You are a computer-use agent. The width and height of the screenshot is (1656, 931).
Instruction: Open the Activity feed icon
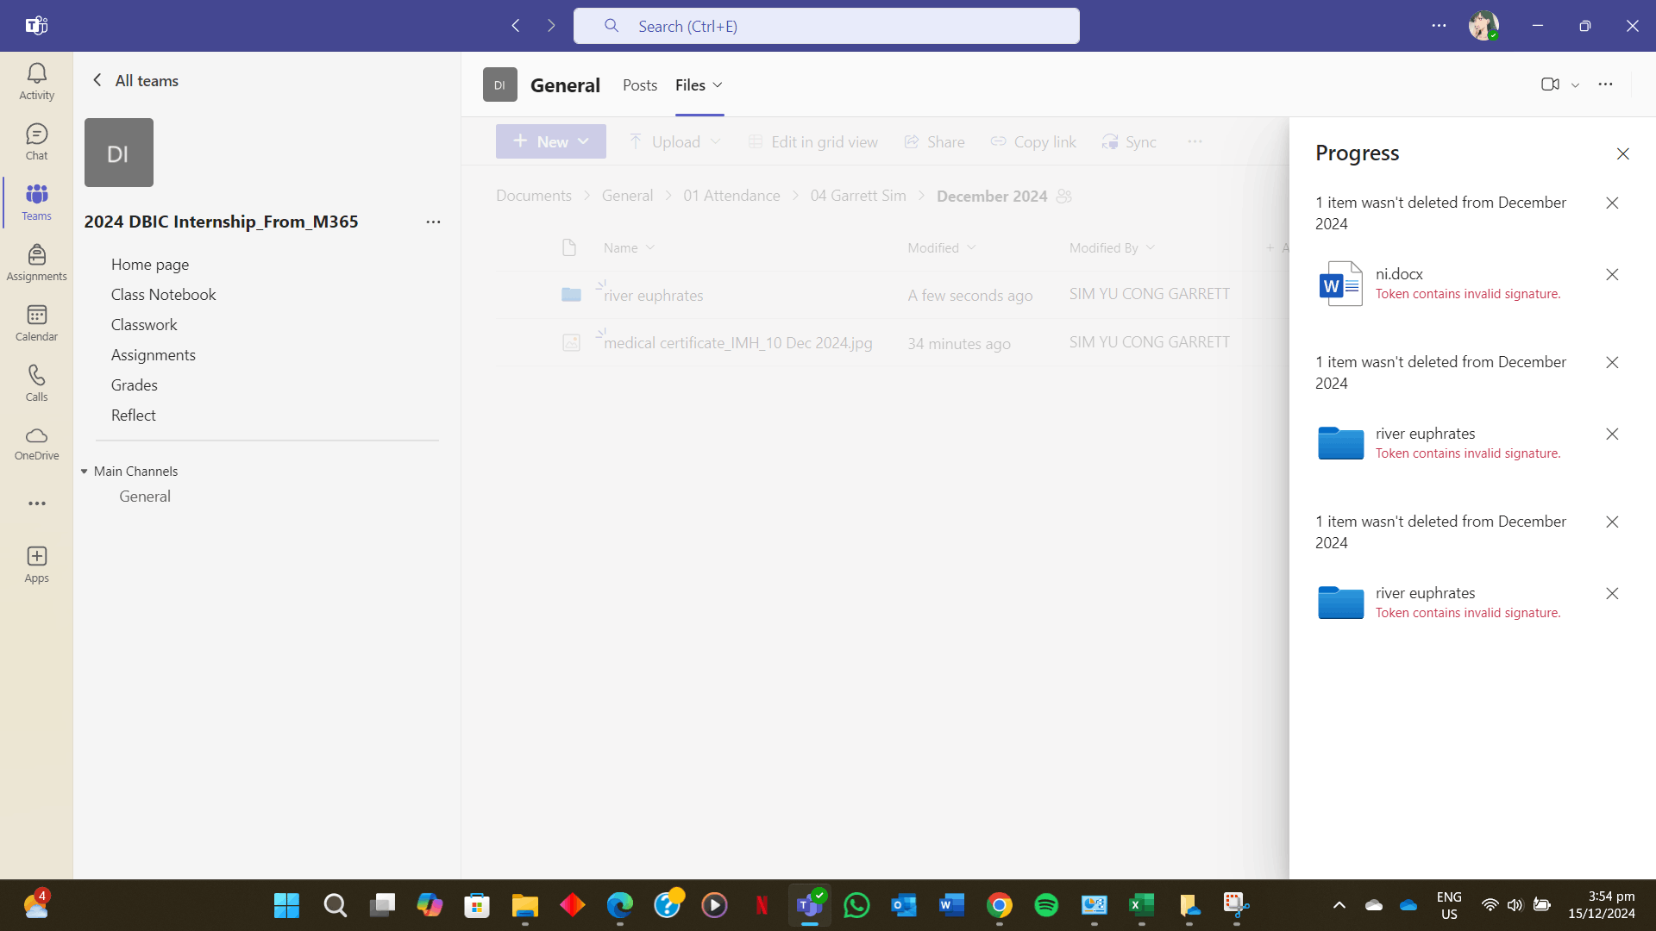[36, 82]
